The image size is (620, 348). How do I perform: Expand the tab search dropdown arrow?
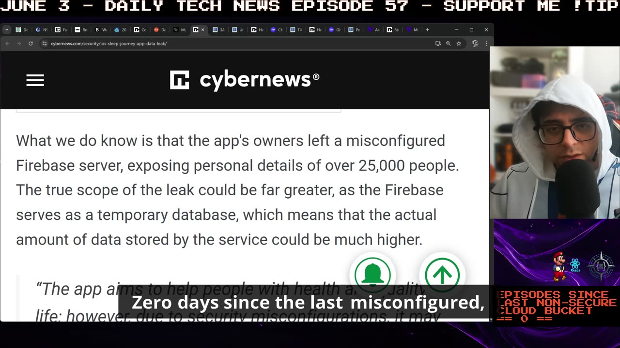point(6,29)
